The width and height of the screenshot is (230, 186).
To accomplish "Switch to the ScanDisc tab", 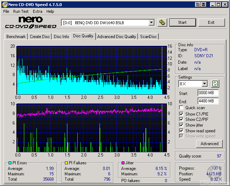I will [x=148, y=37].
